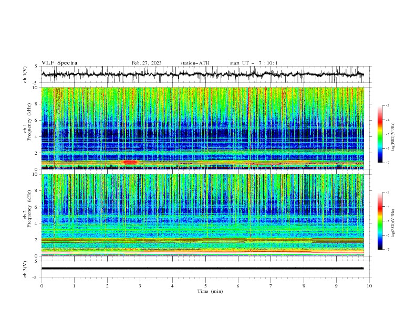Click the "station=ATH" header label
Image resolution: width=416 pixels, height=321 pixels.
click(x=195, y=63)
